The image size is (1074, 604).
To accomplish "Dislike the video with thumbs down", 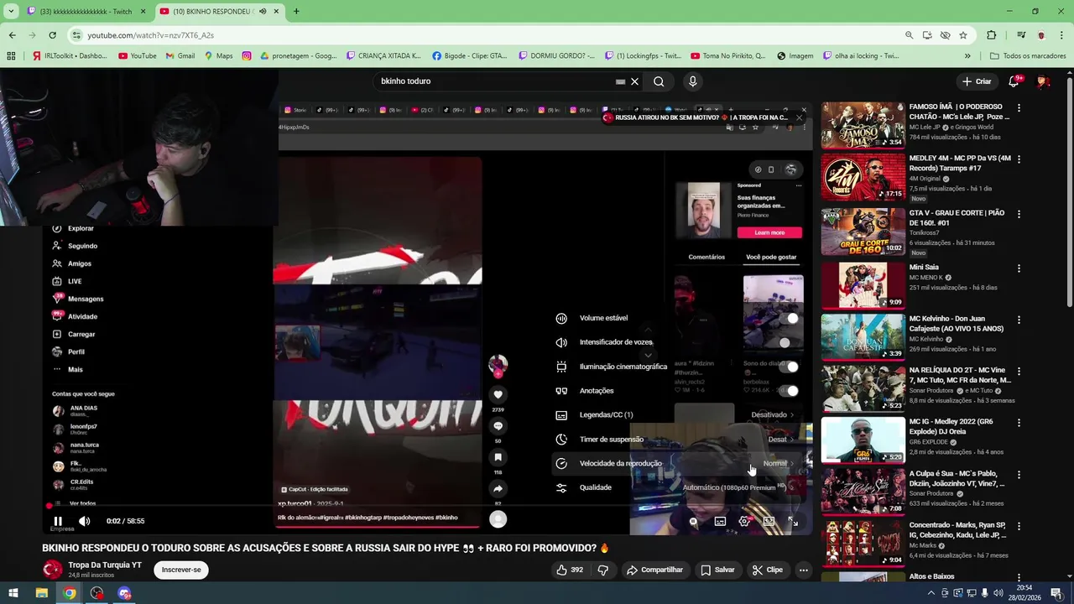I will click(602, 570).
